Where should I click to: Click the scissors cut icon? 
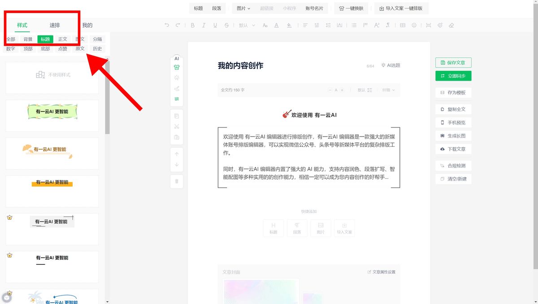[x=177, y=127]
